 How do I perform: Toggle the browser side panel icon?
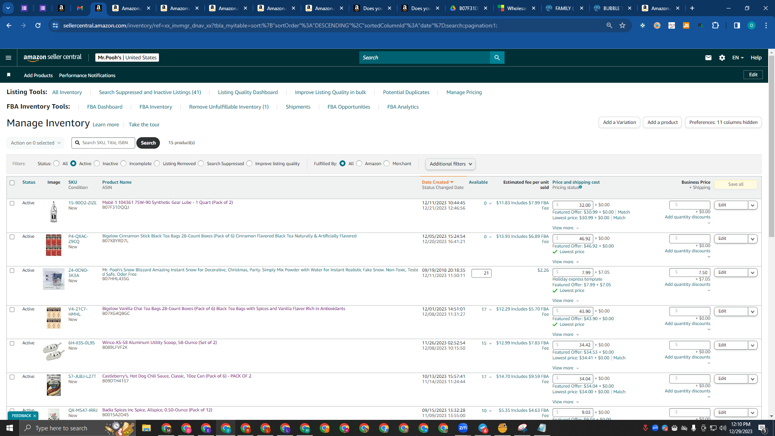click(x=737, y=25)
